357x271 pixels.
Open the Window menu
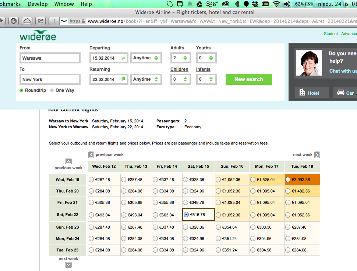[x=64, y=4]
